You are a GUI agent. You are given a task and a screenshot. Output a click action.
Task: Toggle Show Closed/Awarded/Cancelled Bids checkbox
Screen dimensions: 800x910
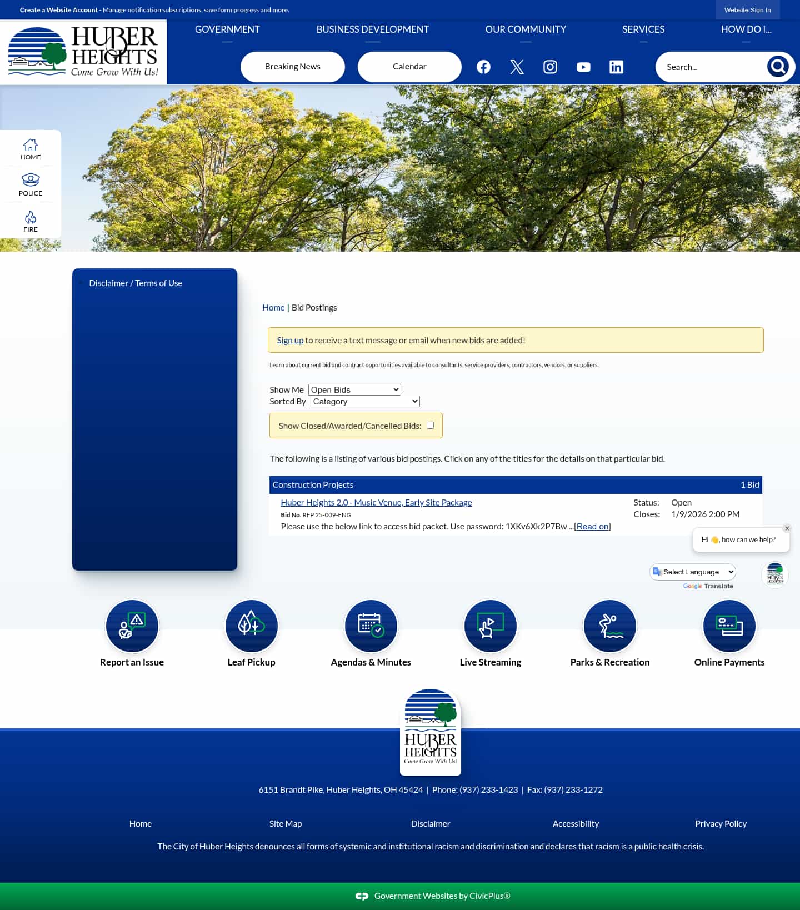point(430,425)
